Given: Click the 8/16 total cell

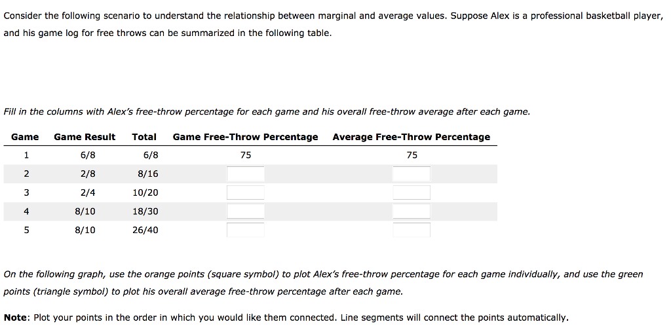Looking at the screenshot, I should coord(148,174).
